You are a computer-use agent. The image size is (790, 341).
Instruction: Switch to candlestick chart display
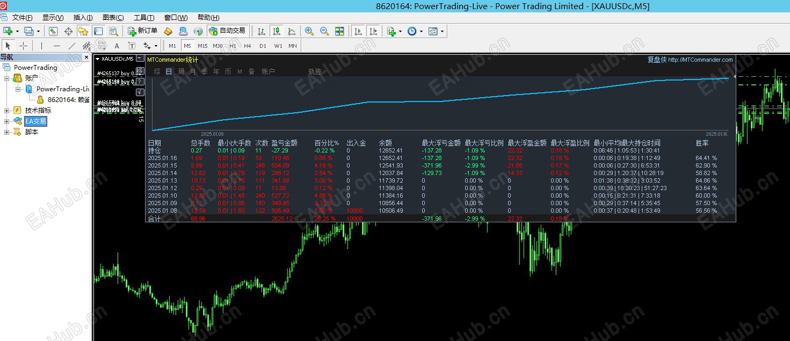point(277,31)
